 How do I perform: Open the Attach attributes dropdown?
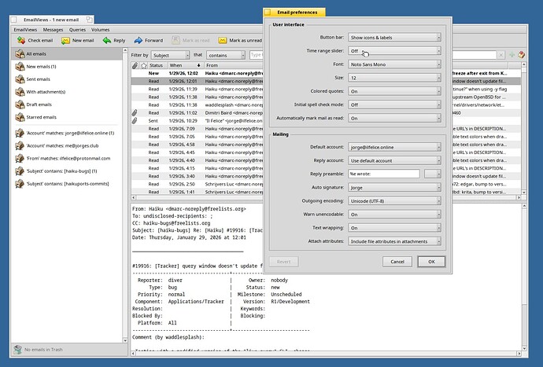(394, 241)
